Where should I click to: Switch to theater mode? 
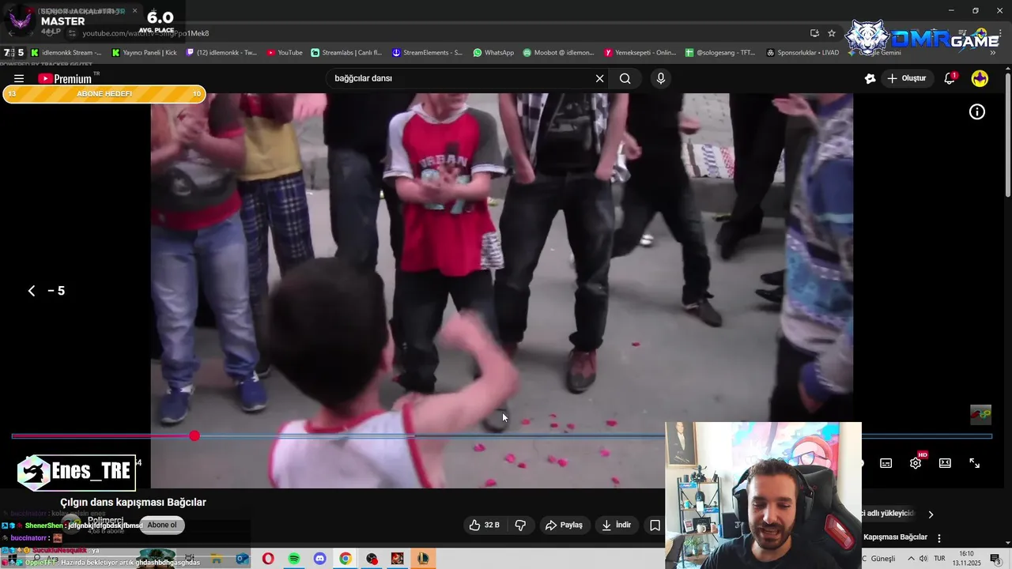[945, 463]
